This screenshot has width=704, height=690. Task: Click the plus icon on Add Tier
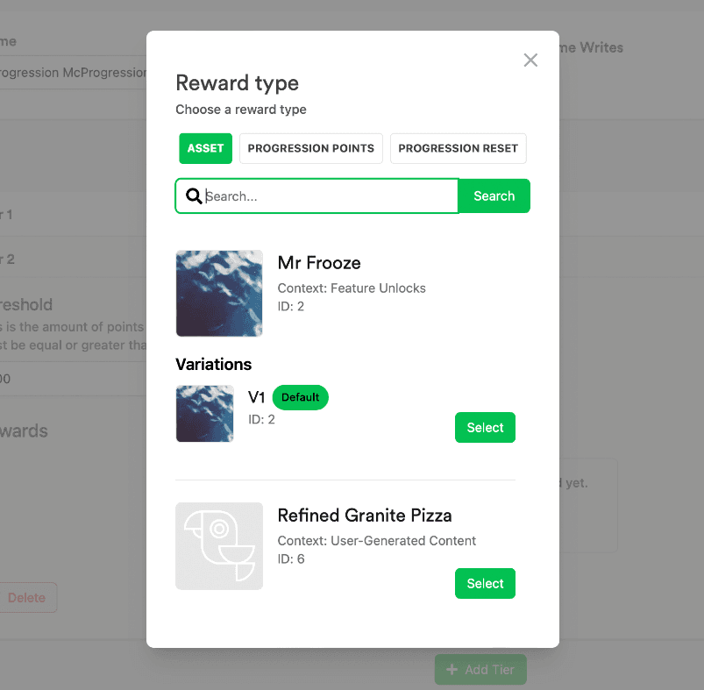click(452, 669)
